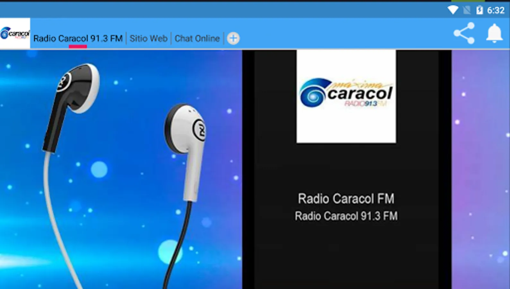The image size is (510, 289).
Task: Tap the share icon
Action: point(464,33)
